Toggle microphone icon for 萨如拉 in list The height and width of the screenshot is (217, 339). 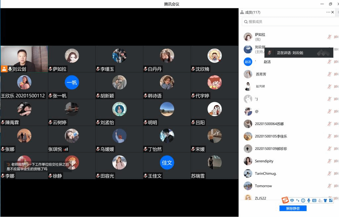click(x=329, y=37)
